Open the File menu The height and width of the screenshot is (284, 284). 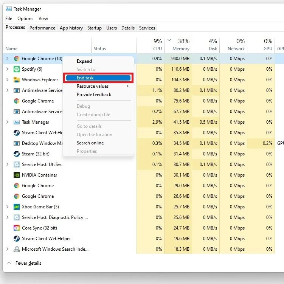(x=9, y=19)
